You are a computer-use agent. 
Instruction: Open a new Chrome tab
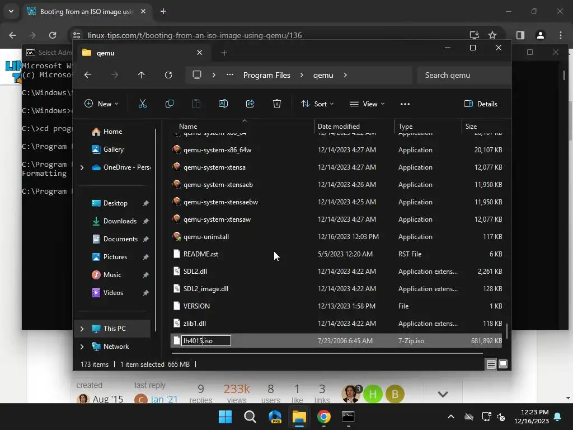pyautogui.click(x=163, y=11)
